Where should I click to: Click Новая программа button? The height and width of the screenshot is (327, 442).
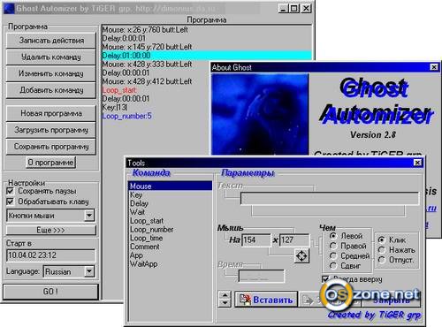(x=51, y=113)
